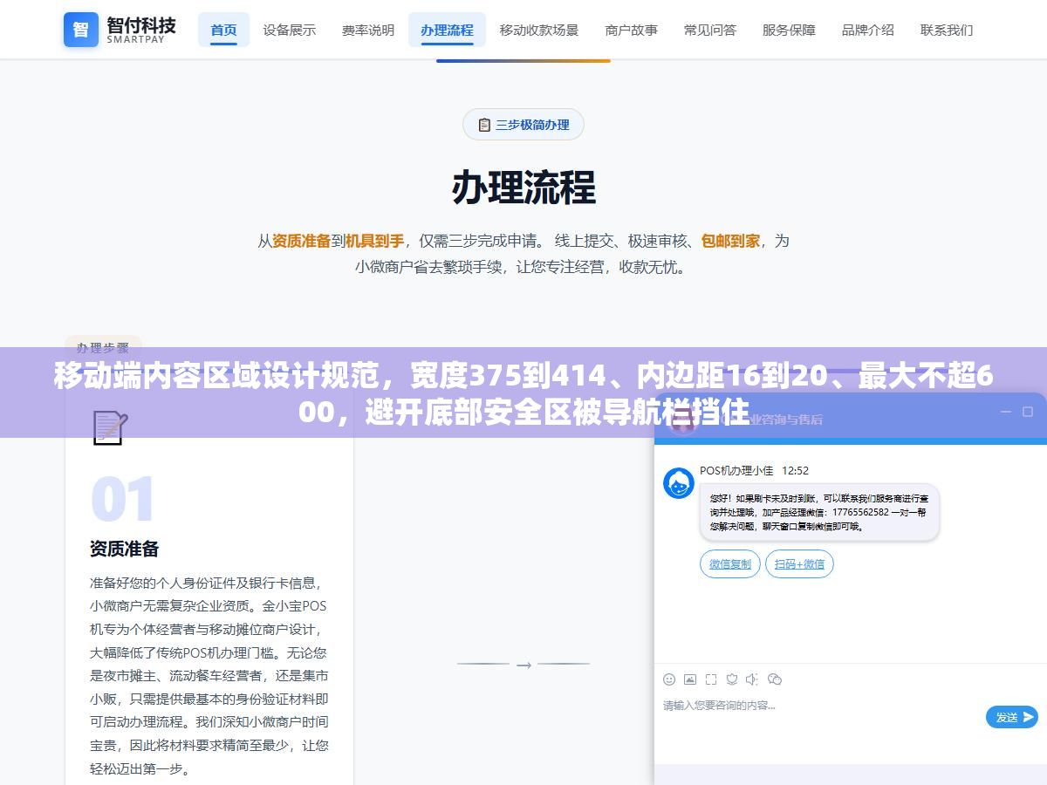Click the highlighted 机具到手 text
The width and height of the screenshot is (1047, 785).
374,241
